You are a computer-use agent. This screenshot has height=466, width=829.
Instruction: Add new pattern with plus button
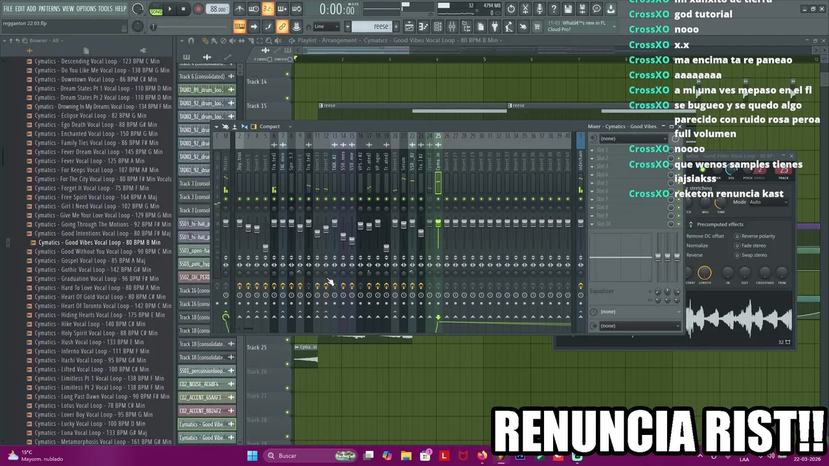pyautogui.click(x=396, y=27)
